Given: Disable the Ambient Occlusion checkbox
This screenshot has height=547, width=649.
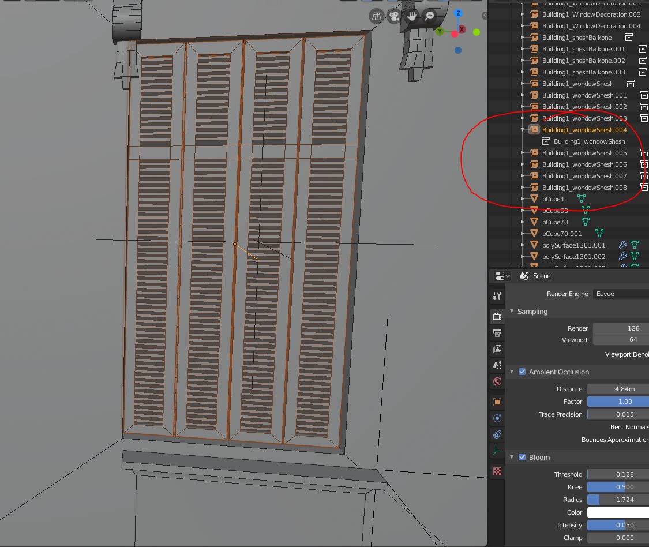Looking at the screenshot, I should [522, 372].
